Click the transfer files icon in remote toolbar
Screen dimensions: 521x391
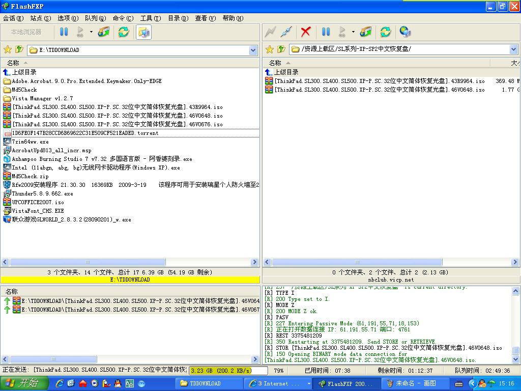(x=366, y=32)
